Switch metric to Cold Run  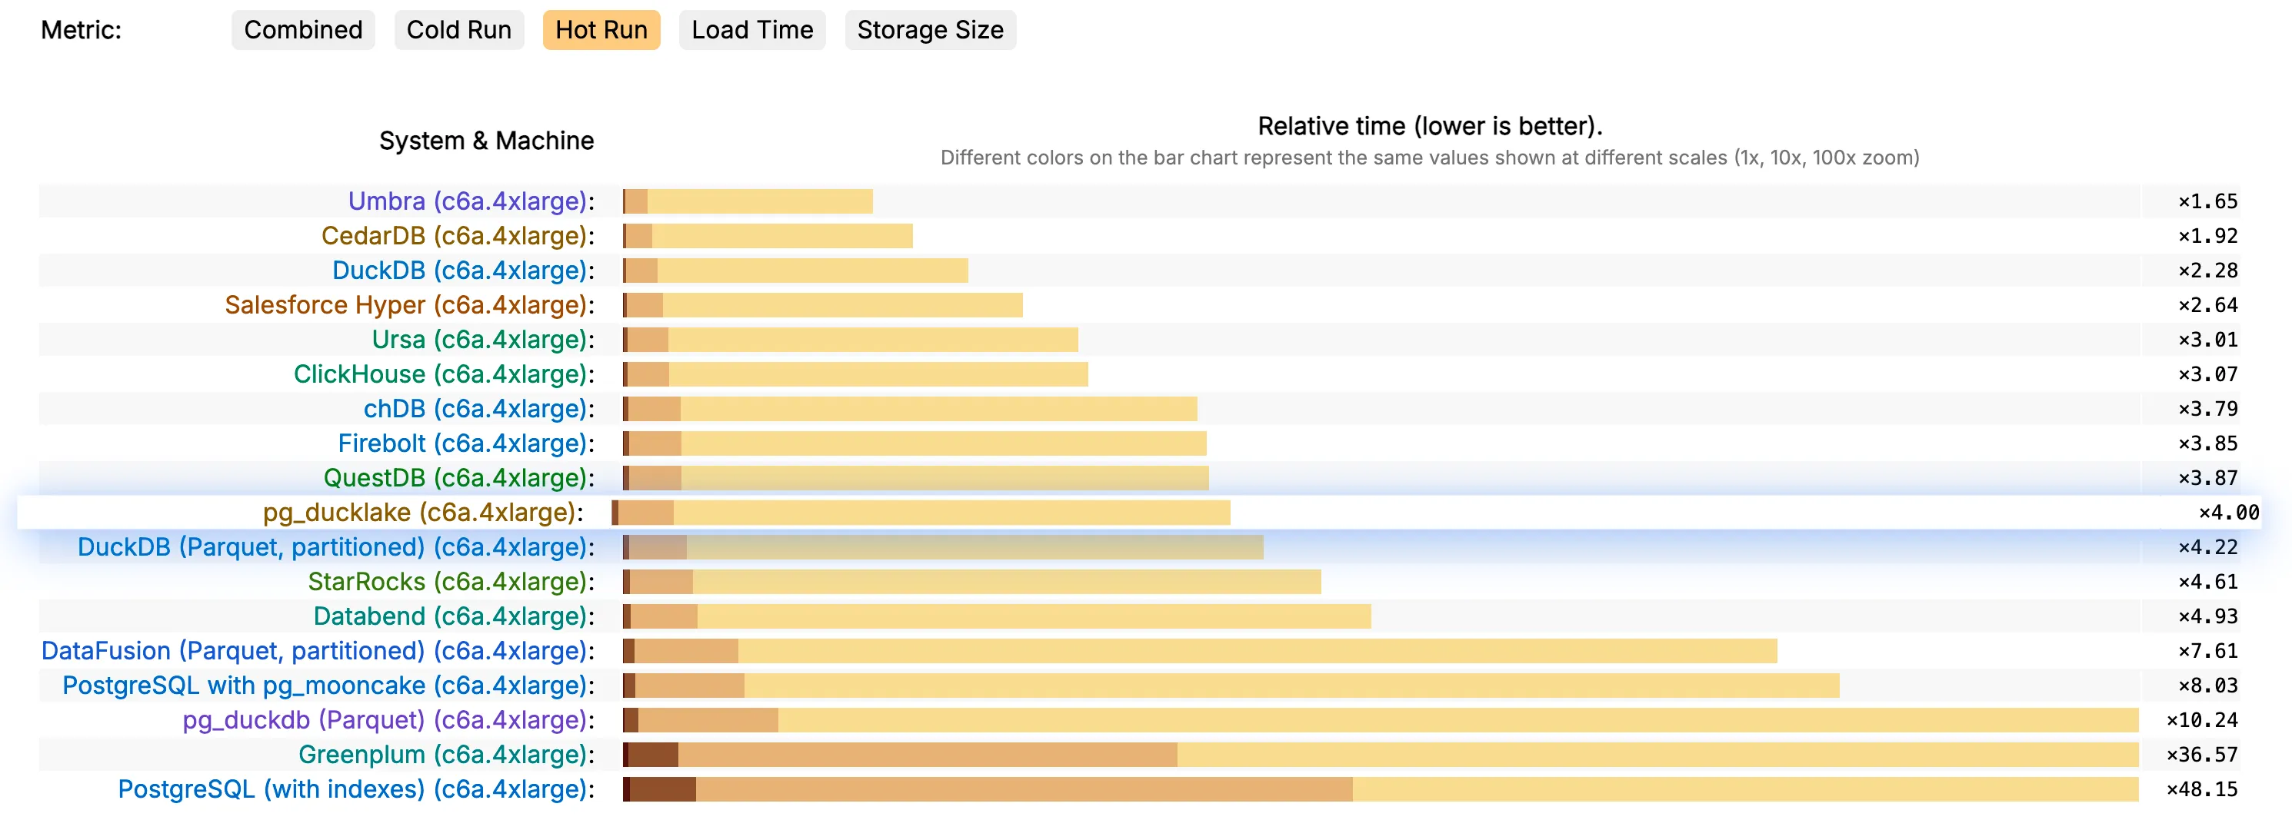tap(458, 30)
